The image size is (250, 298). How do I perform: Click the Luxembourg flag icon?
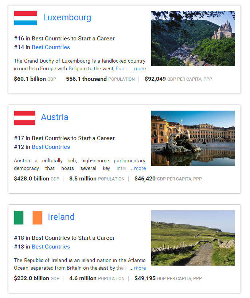click(26, 18)
